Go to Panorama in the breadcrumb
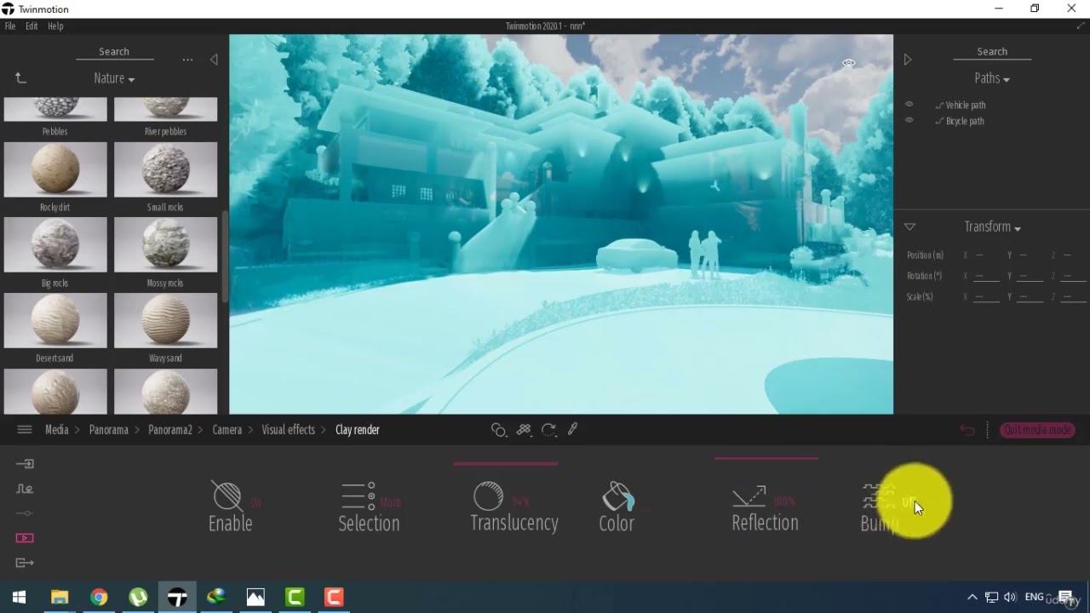The image size is (1090, 613). pyautogui.click(x=109, y=430)
